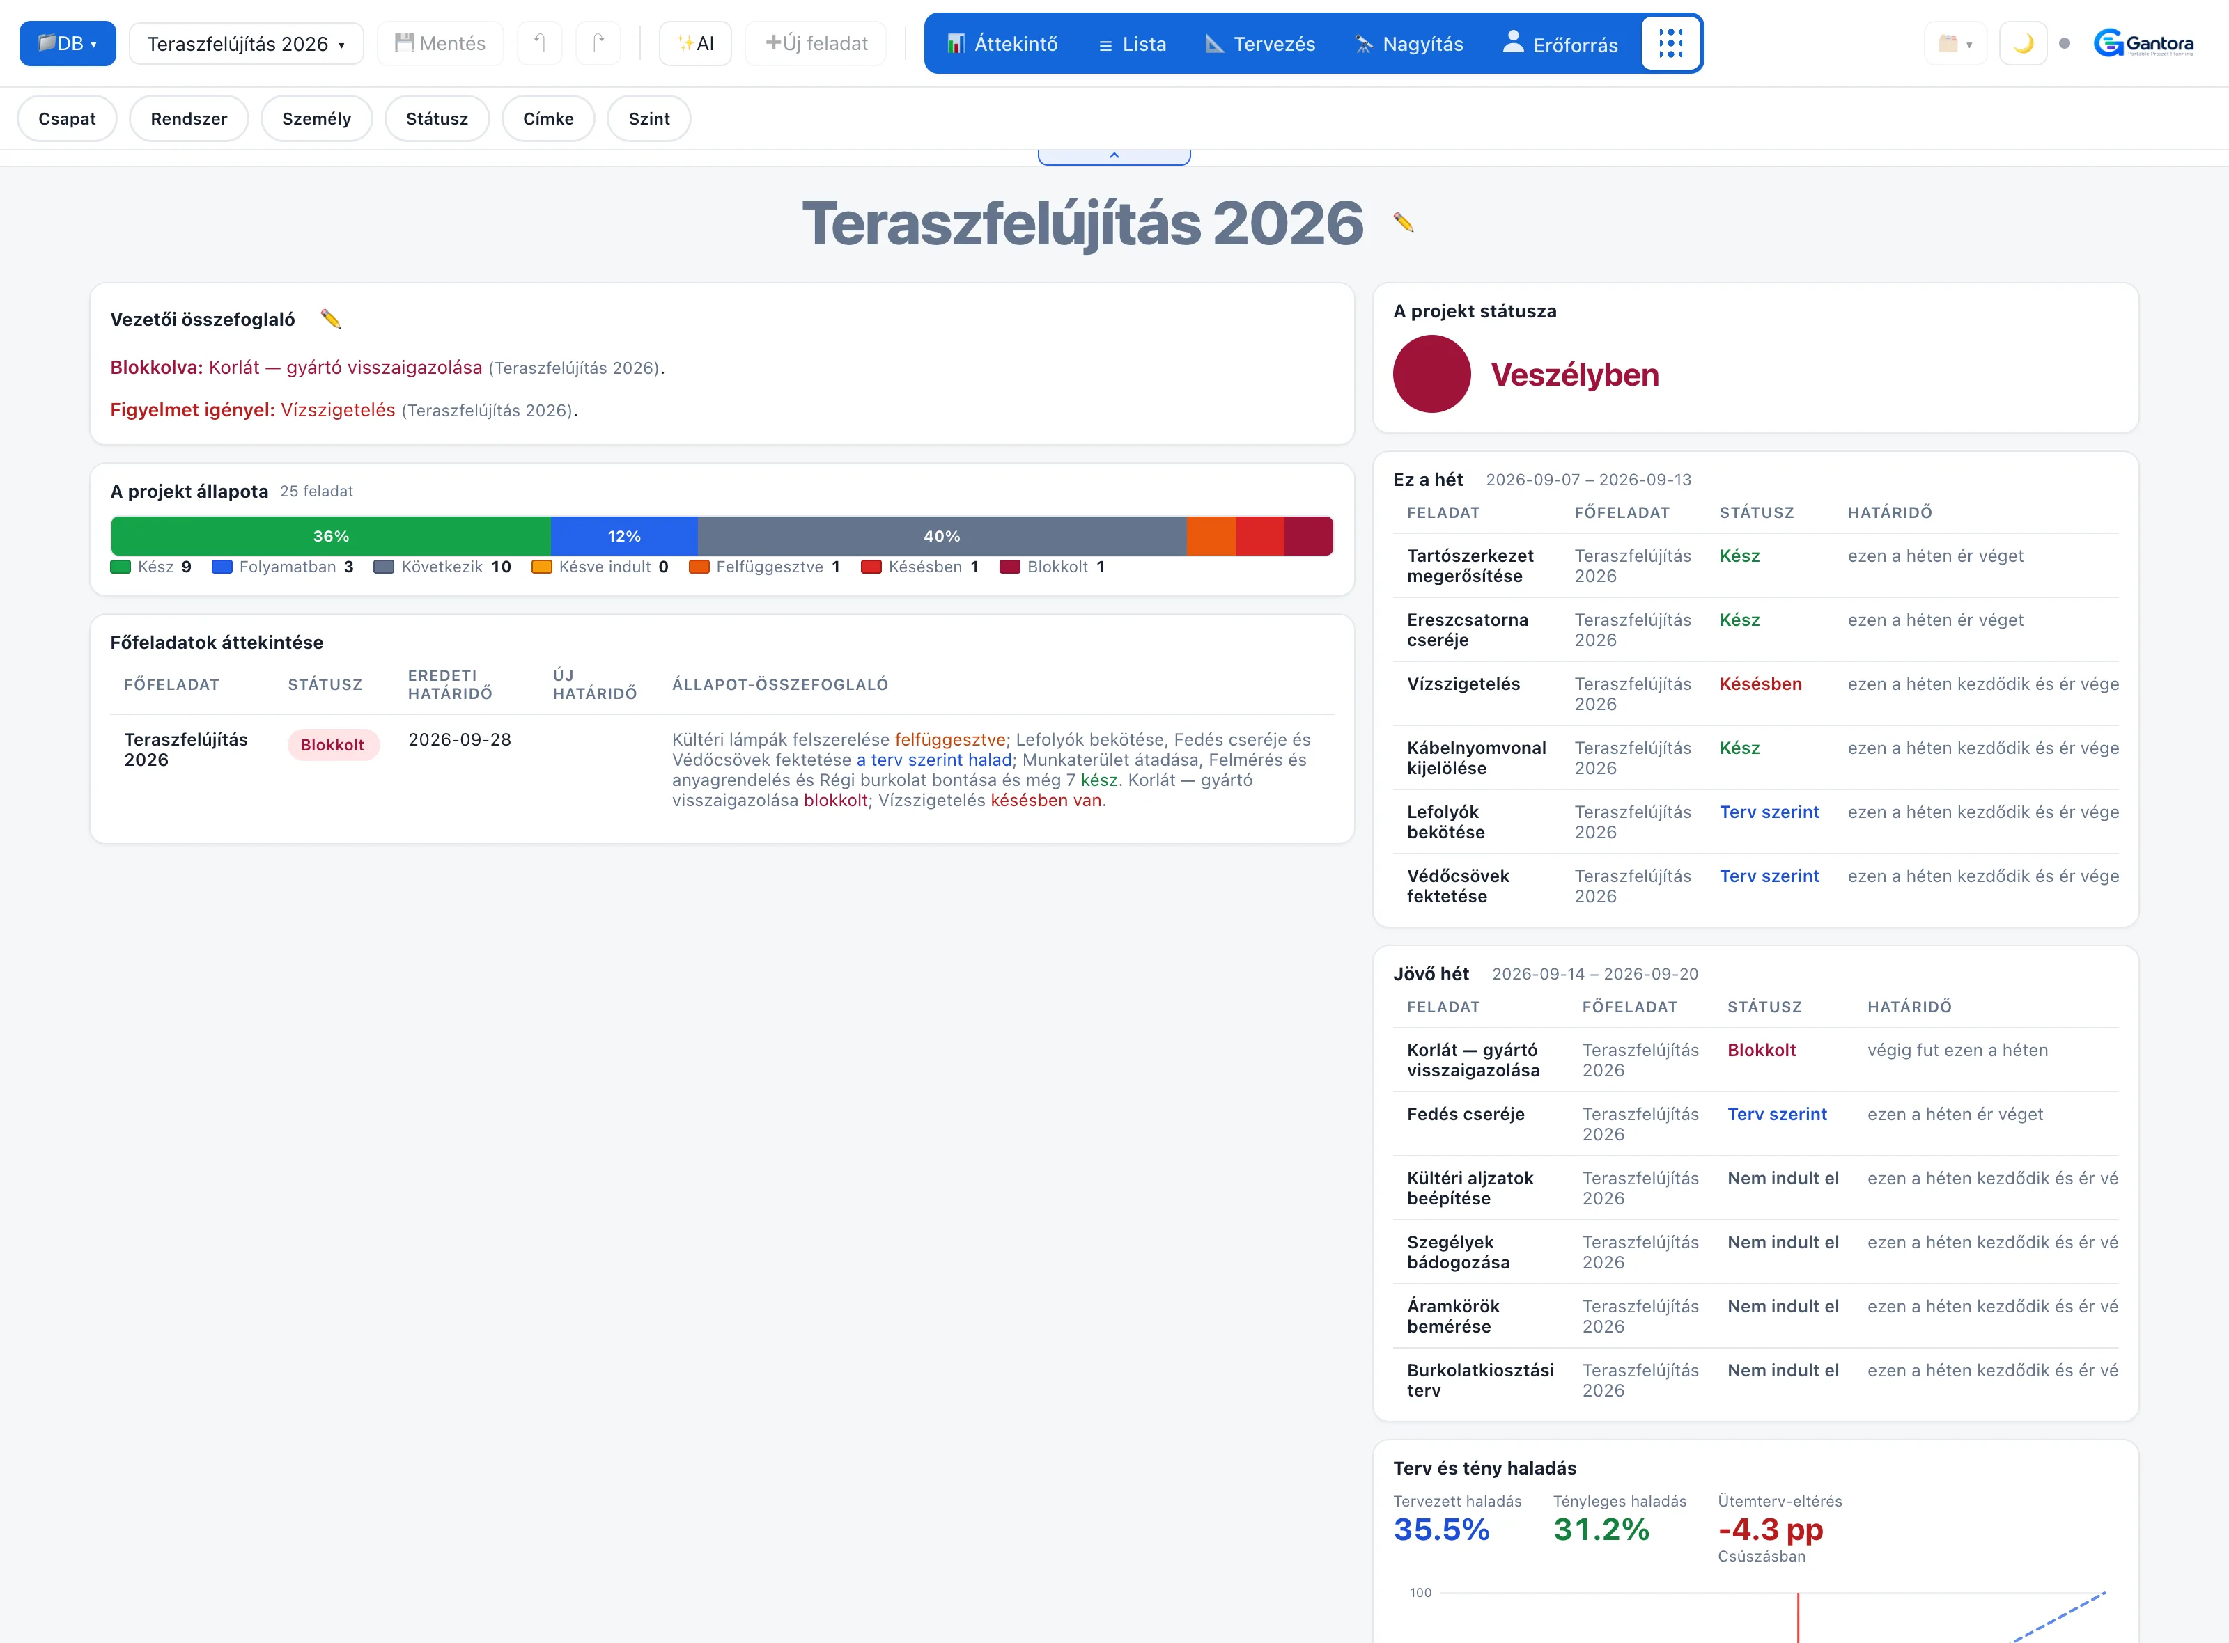Viewport: 2229px width, 1643px height.
Task: Open the DB dropdown menu
Action: (68, 44)
